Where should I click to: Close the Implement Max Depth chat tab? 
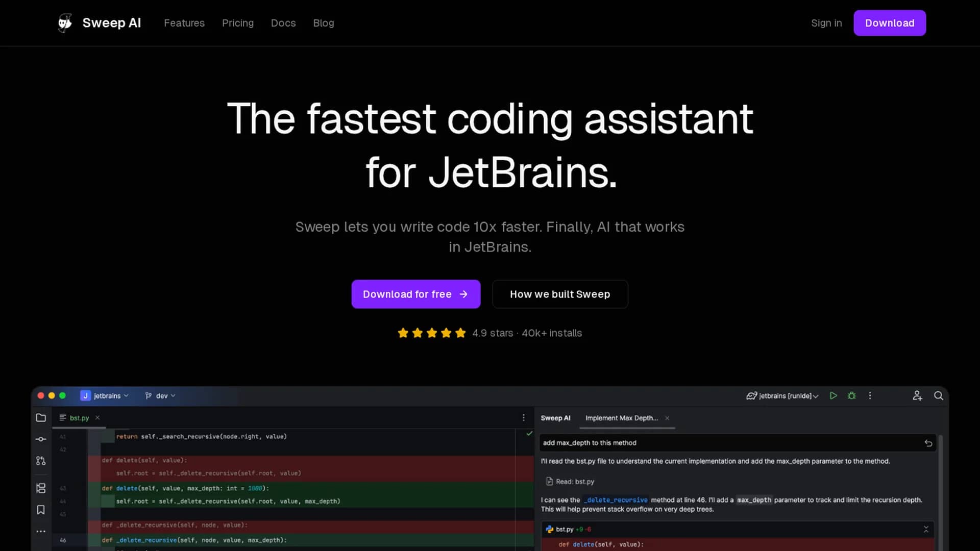point(667,418)
